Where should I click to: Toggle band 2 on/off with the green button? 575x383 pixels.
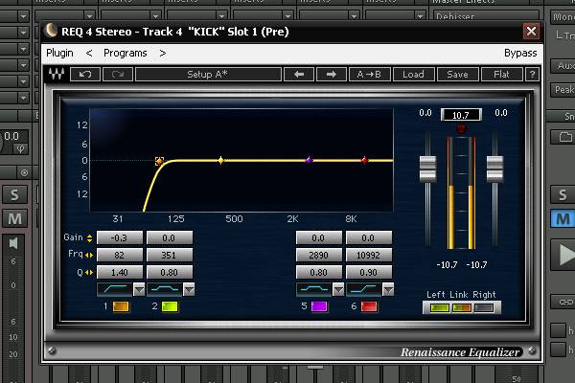pyautogui.click(x=170, y=306)
